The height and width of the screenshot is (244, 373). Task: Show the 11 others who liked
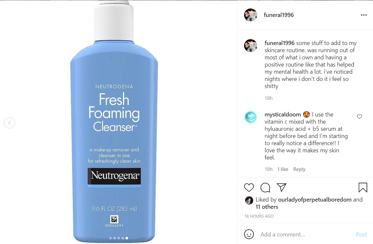pos(267,207)
